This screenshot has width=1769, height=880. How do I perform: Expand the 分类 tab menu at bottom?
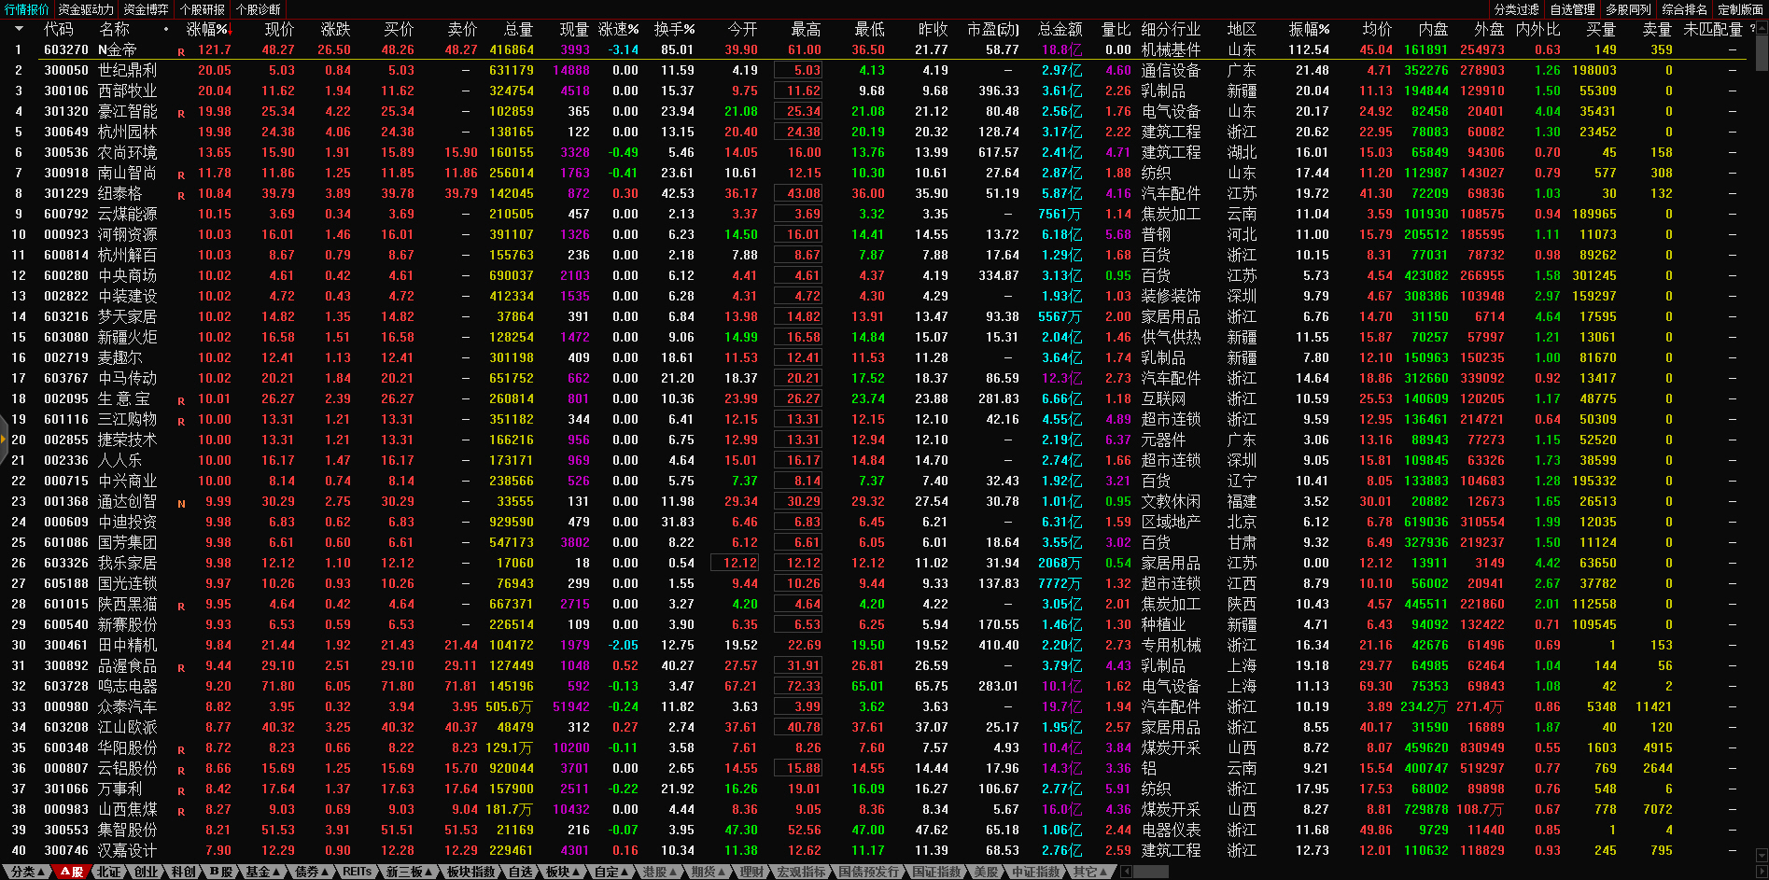[x=27, y=872]
